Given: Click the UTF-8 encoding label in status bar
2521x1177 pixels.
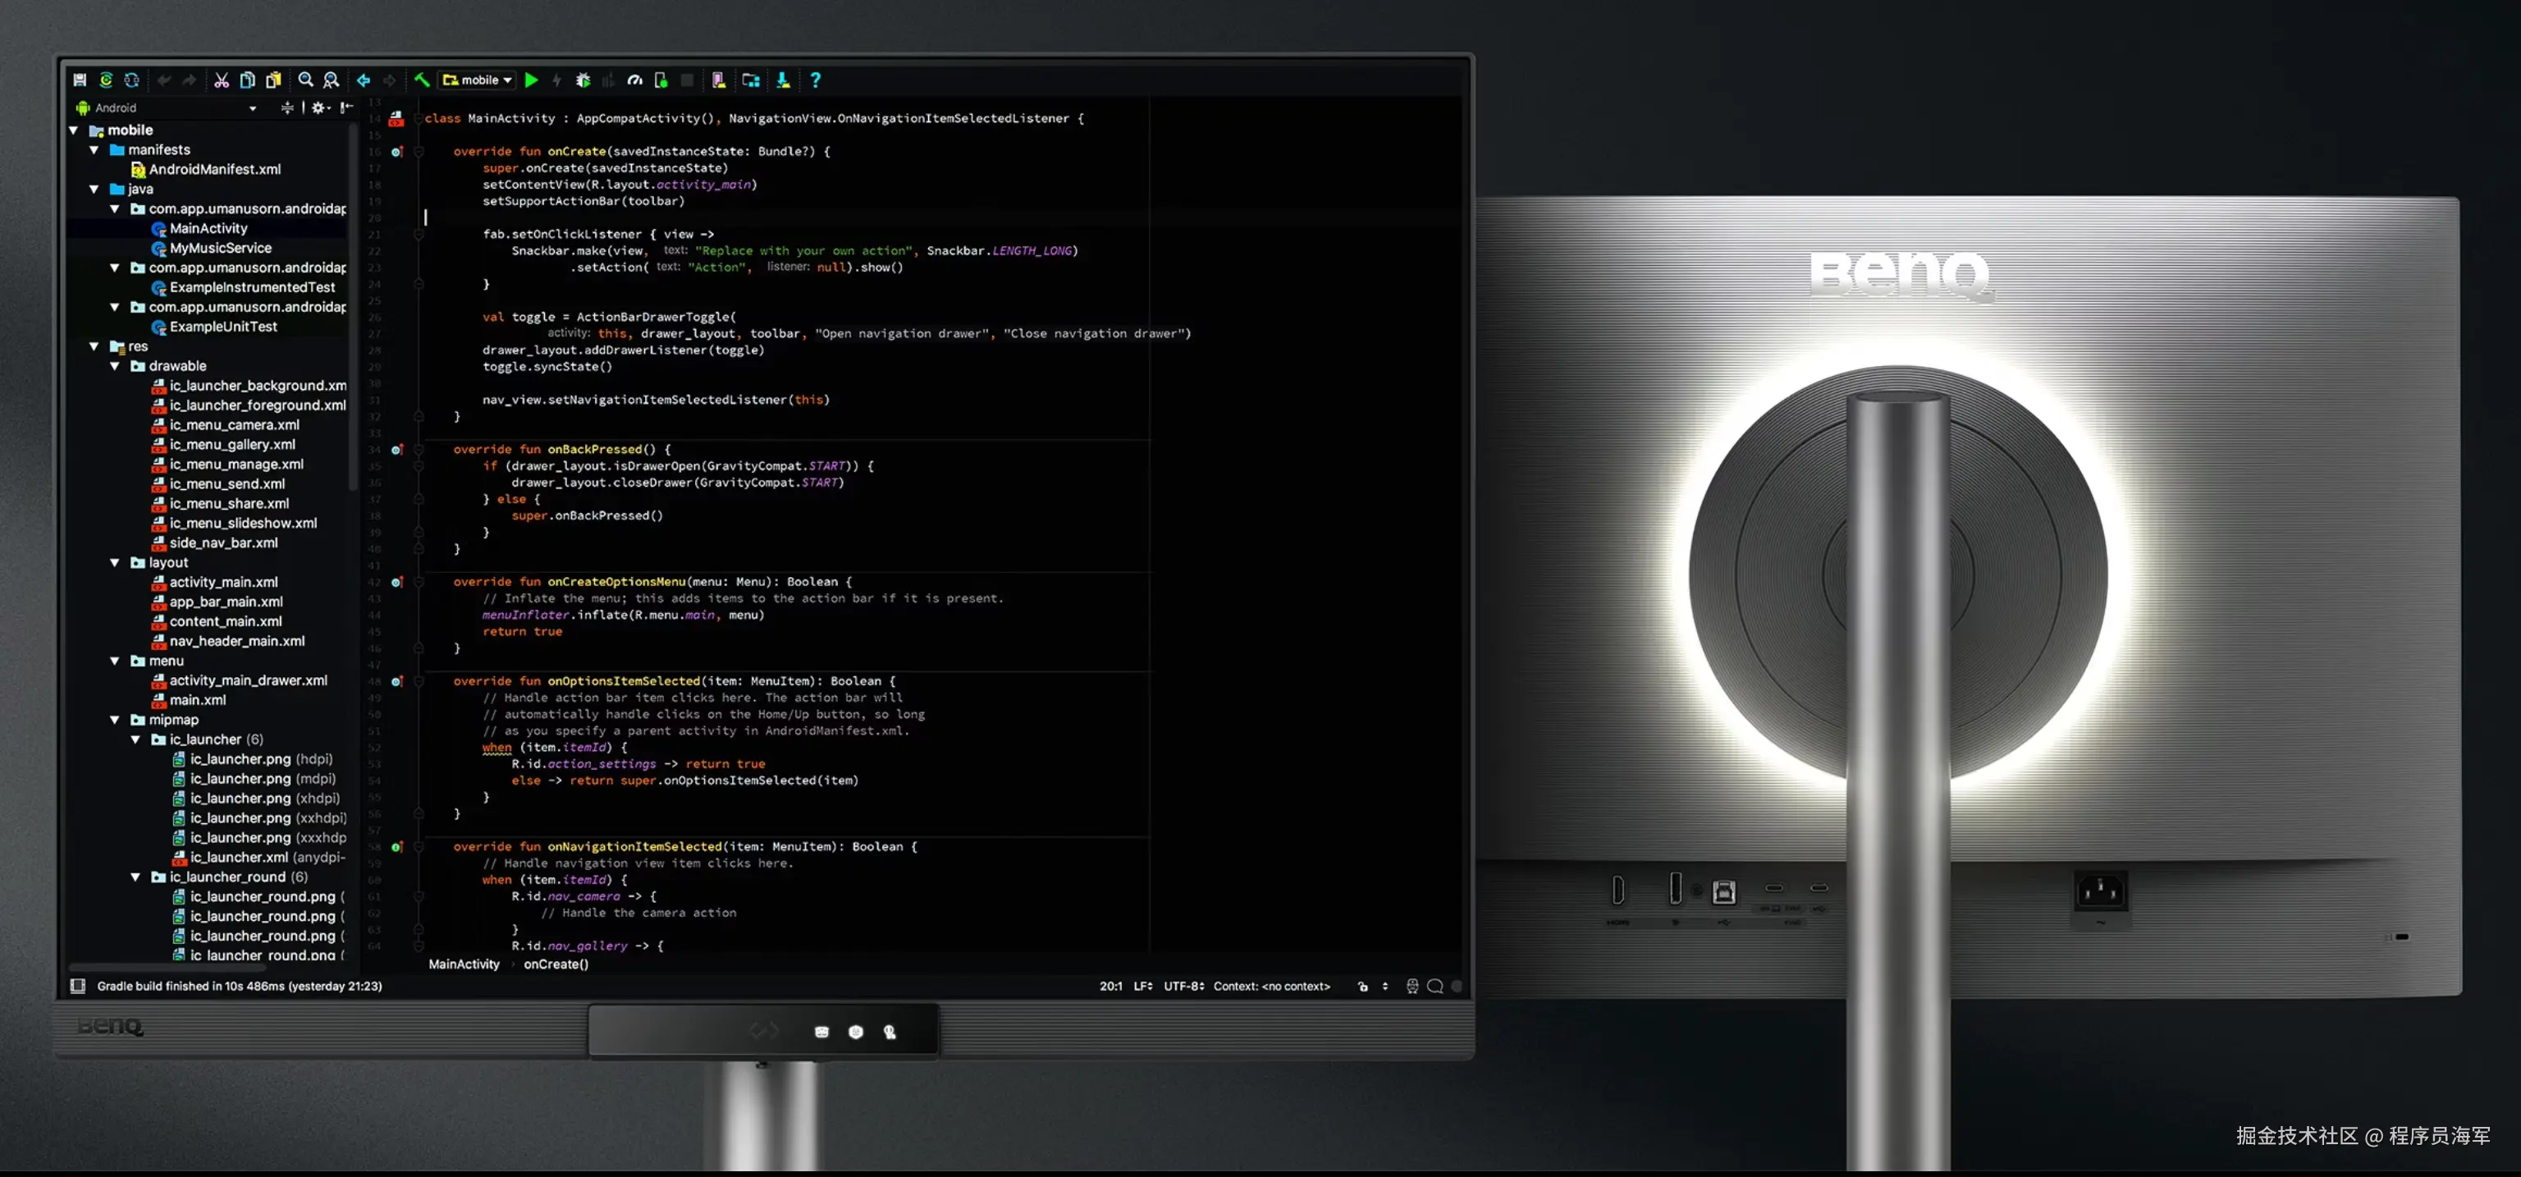Looking at the screenshot, I should coord(1183,986).
